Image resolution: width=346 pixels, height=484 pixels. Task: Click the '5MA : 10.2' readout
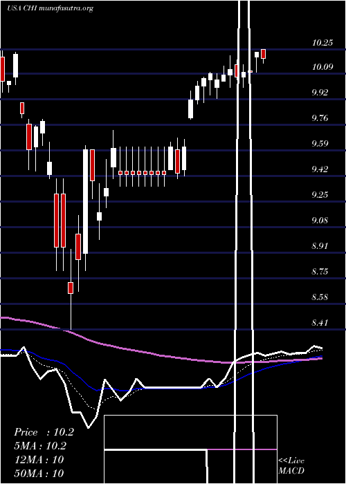(x=40, y=446)
